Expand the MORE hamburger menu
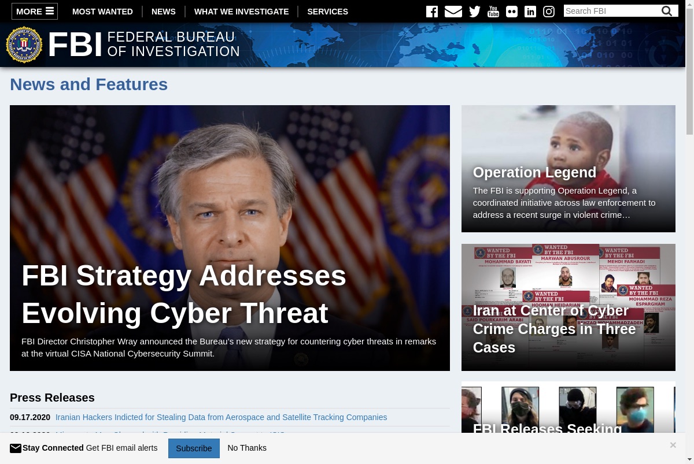Image resolution: width=694 pixels, height=464 pixels. (35, 11)
